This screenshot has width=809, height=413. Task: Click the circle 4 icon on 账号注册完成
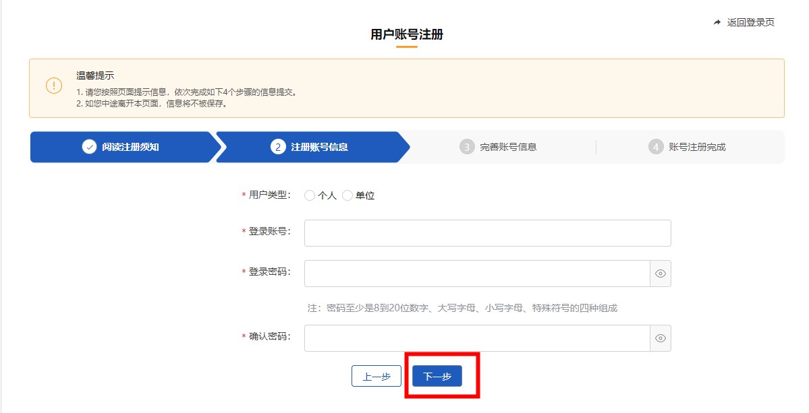click(655, 146)
